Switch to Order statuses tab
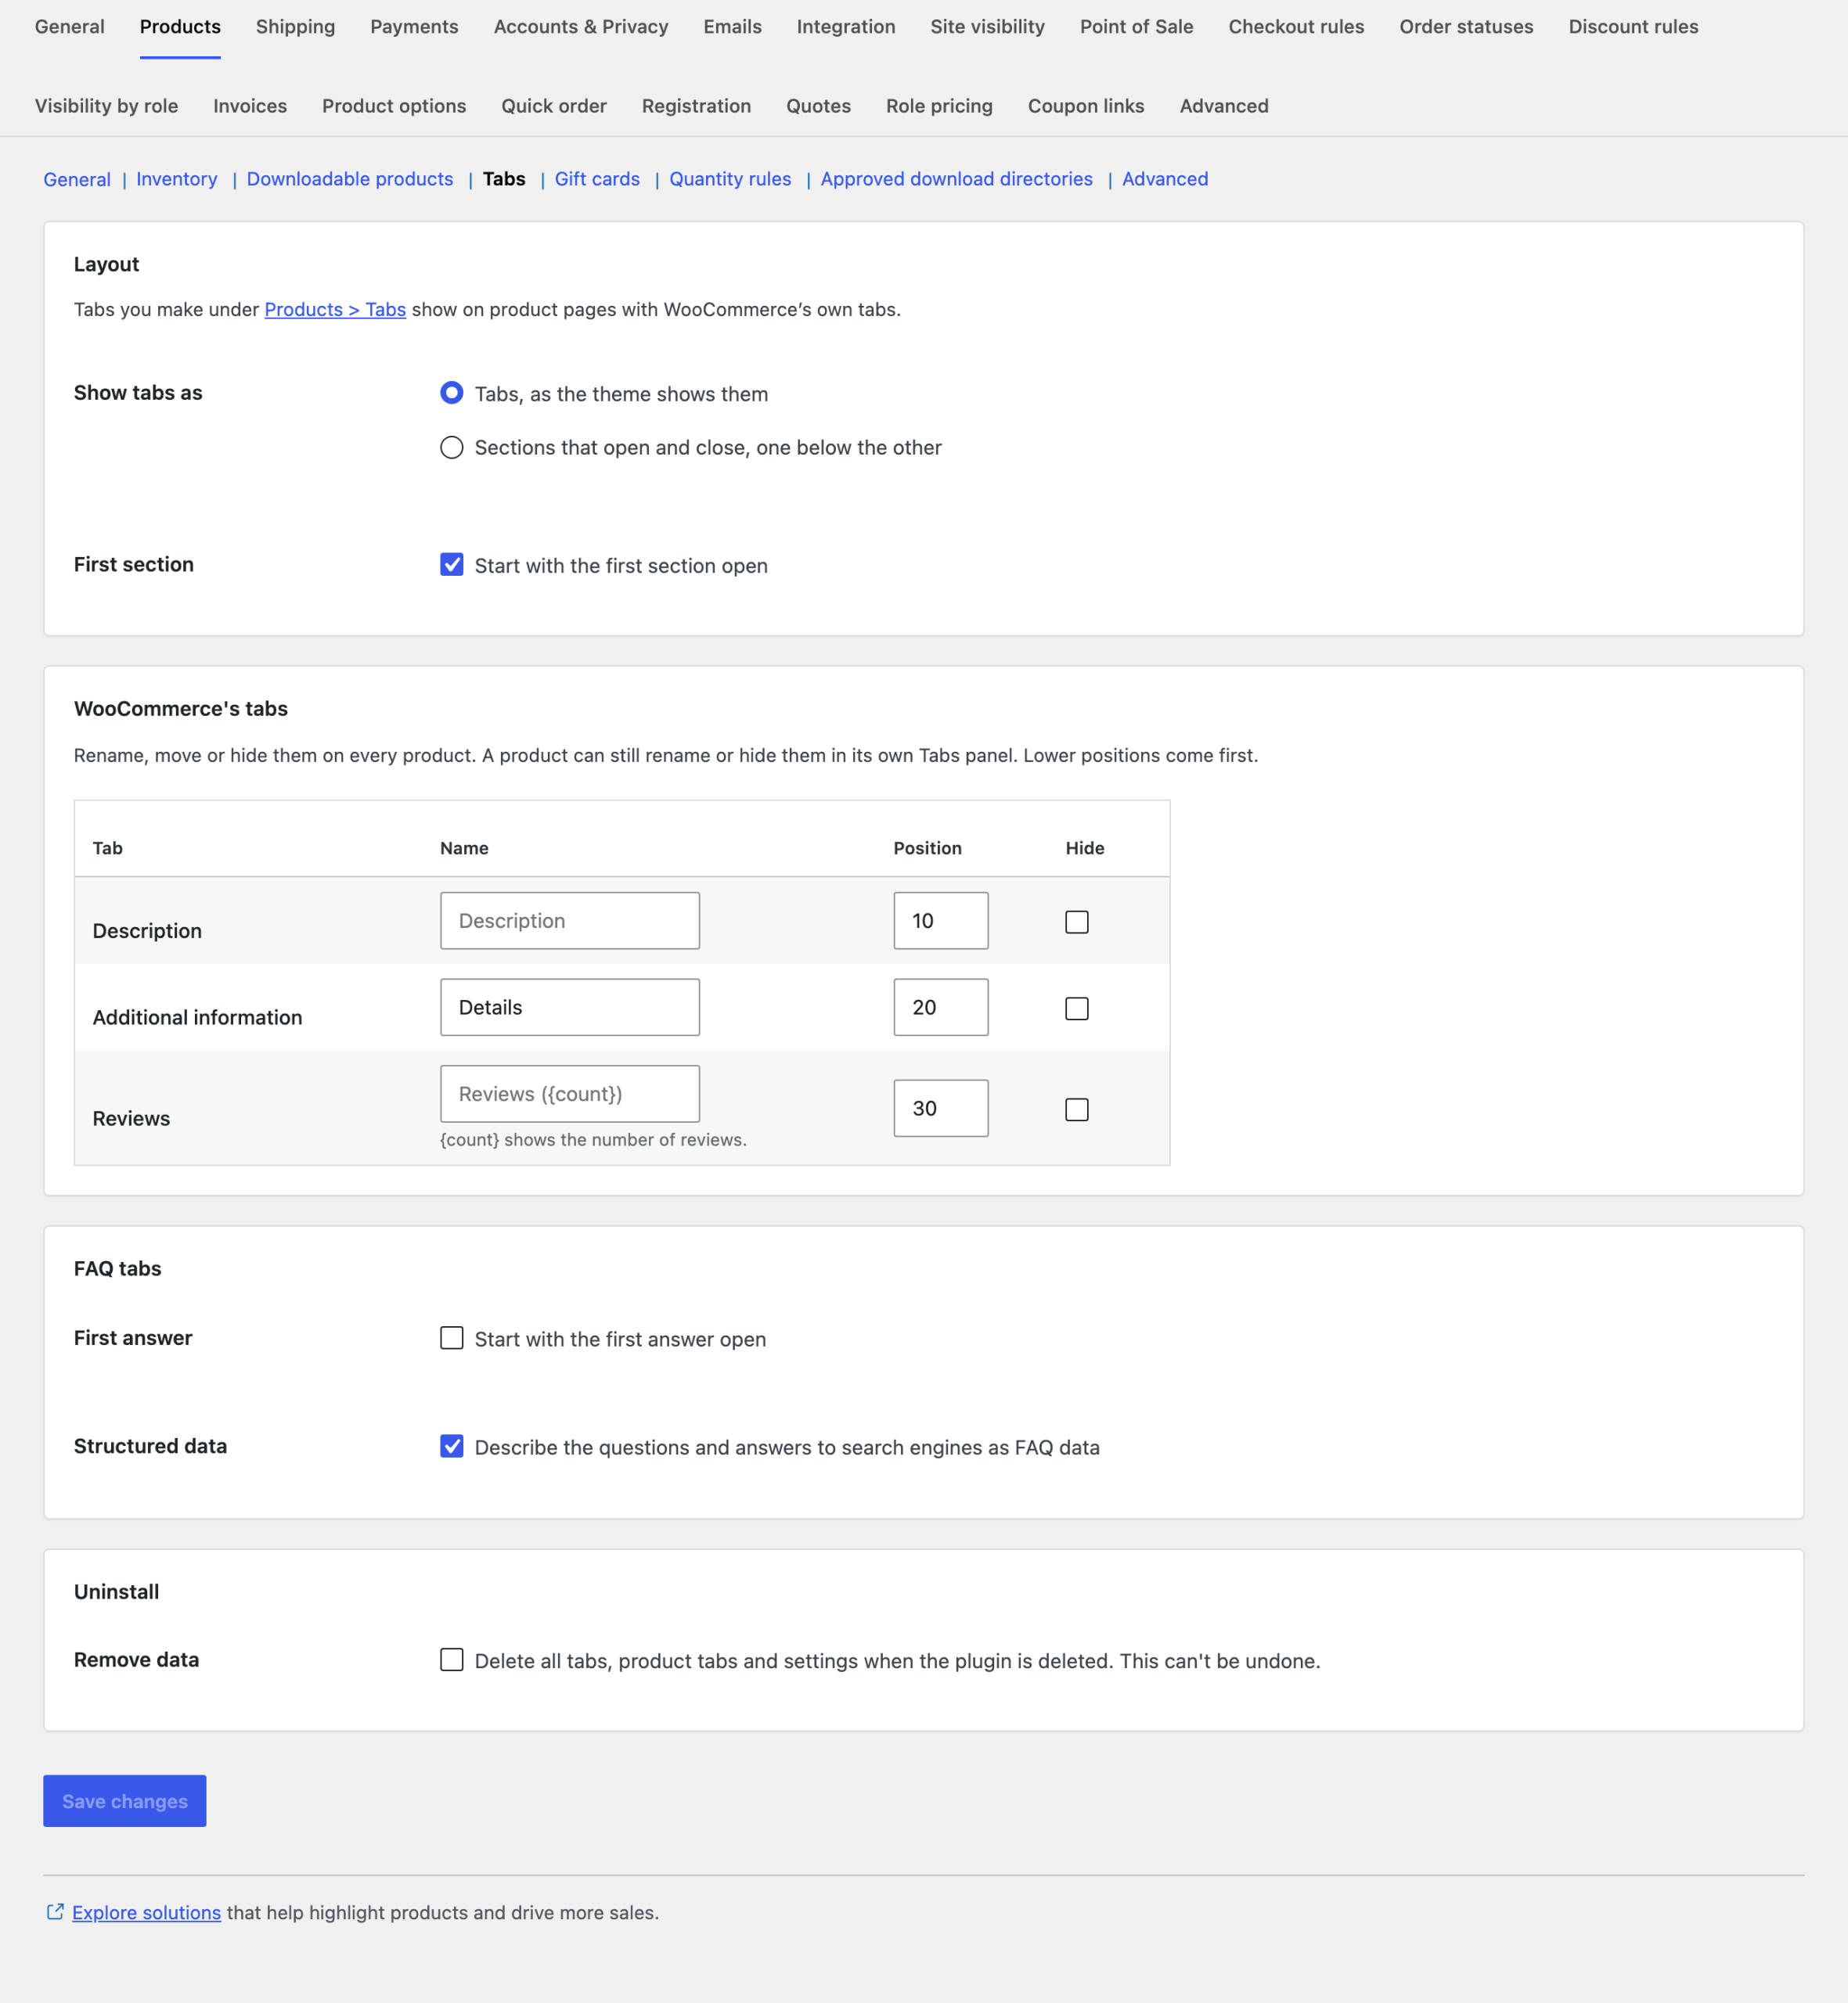 [x=1466, y=27]
